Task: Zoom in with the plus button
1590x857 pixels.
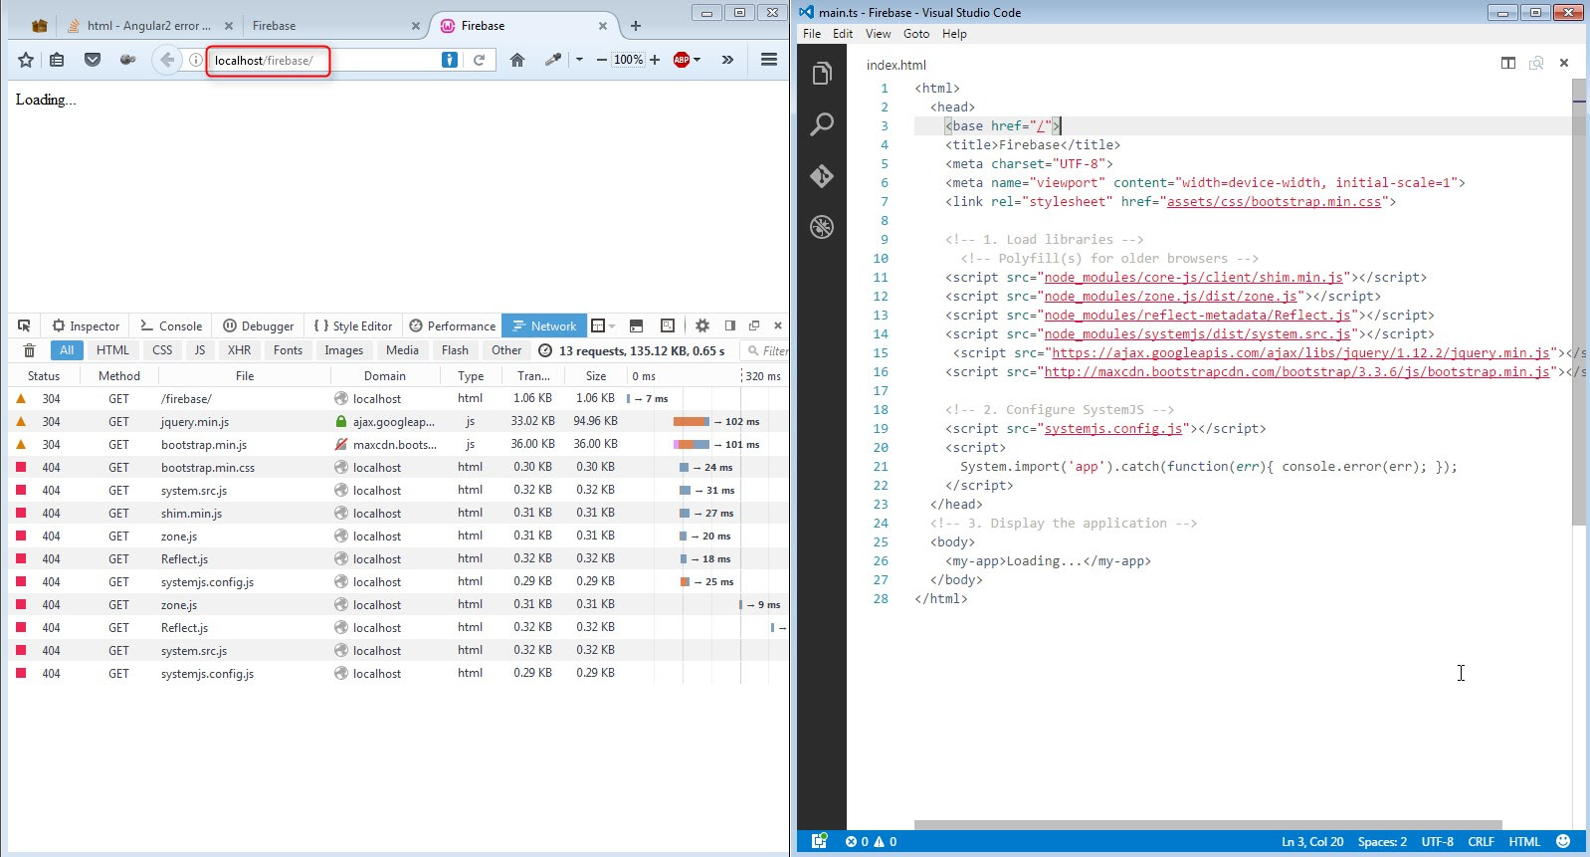Action: [655, 60]
